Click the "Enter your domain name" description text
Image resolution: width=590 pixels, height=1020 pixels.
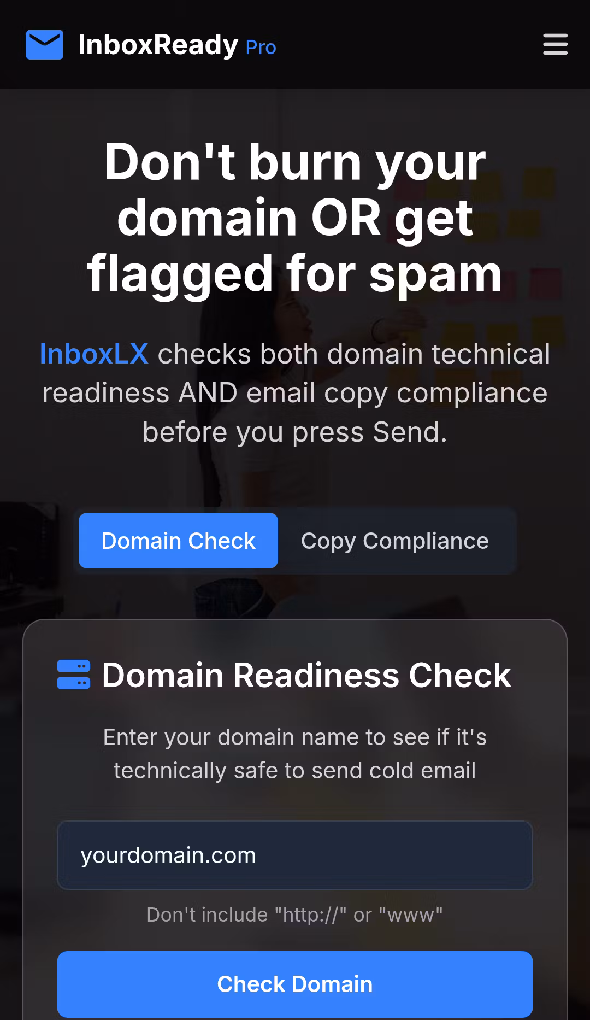click(x=295, y=737)
